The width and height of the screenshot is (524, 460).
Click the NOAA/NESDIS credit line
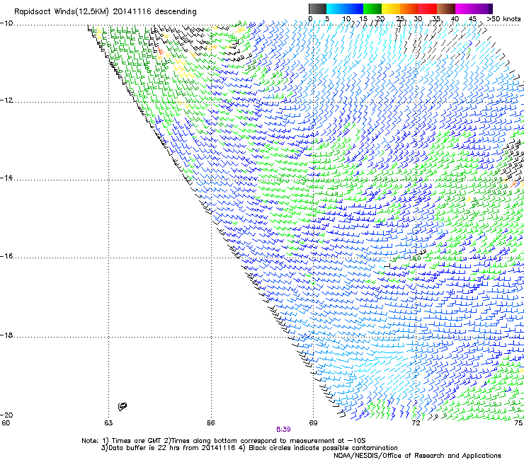click(x=417, y=456)
